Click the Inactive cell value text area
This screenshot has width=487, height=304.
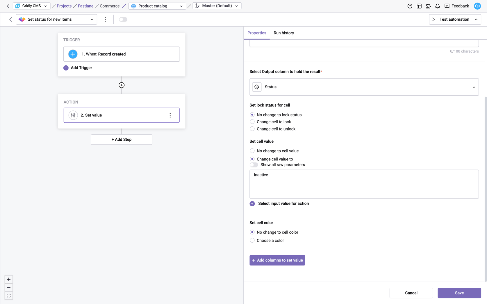(x=364, y=184)
